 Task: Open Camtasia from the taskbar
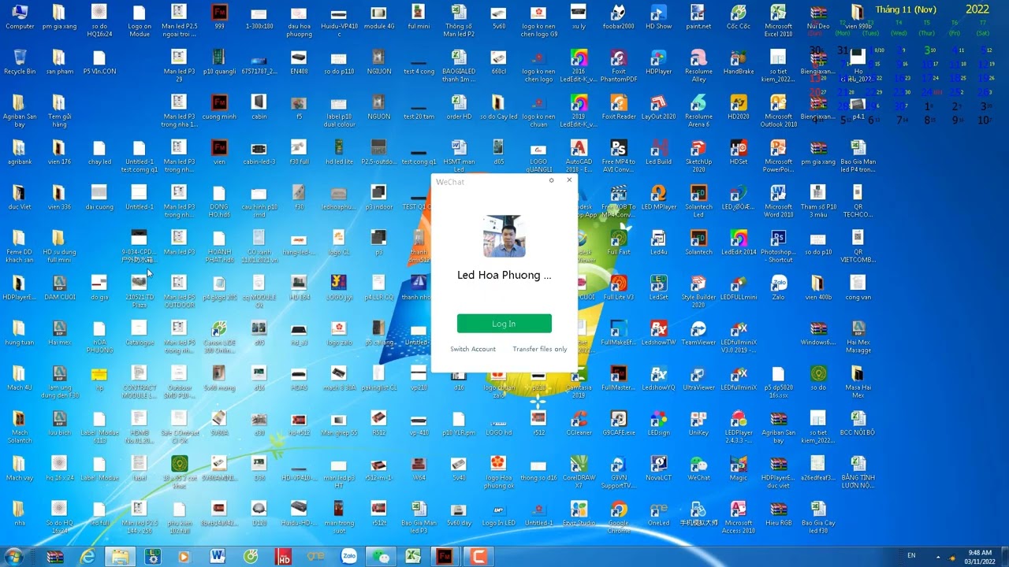[478, 557]
